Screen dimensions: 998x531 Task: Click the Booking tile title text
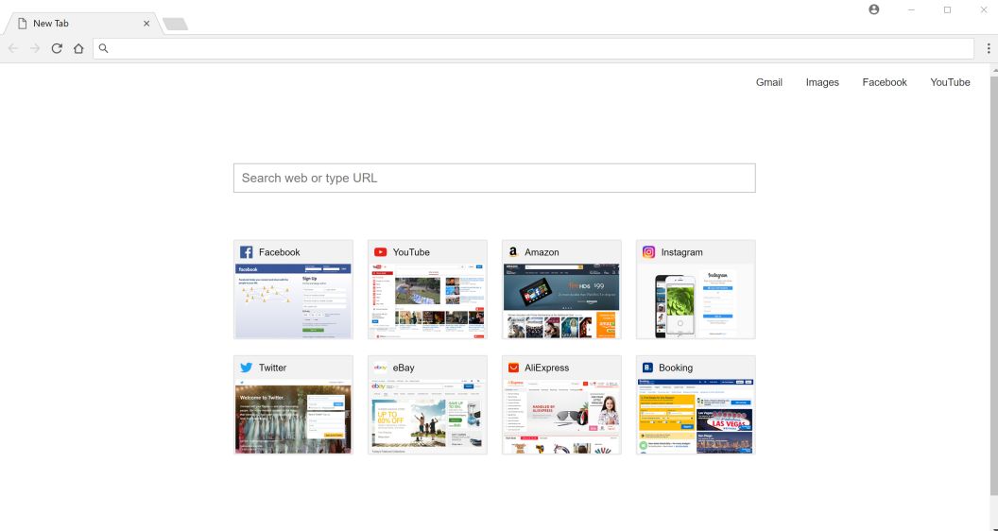[676, 368]
